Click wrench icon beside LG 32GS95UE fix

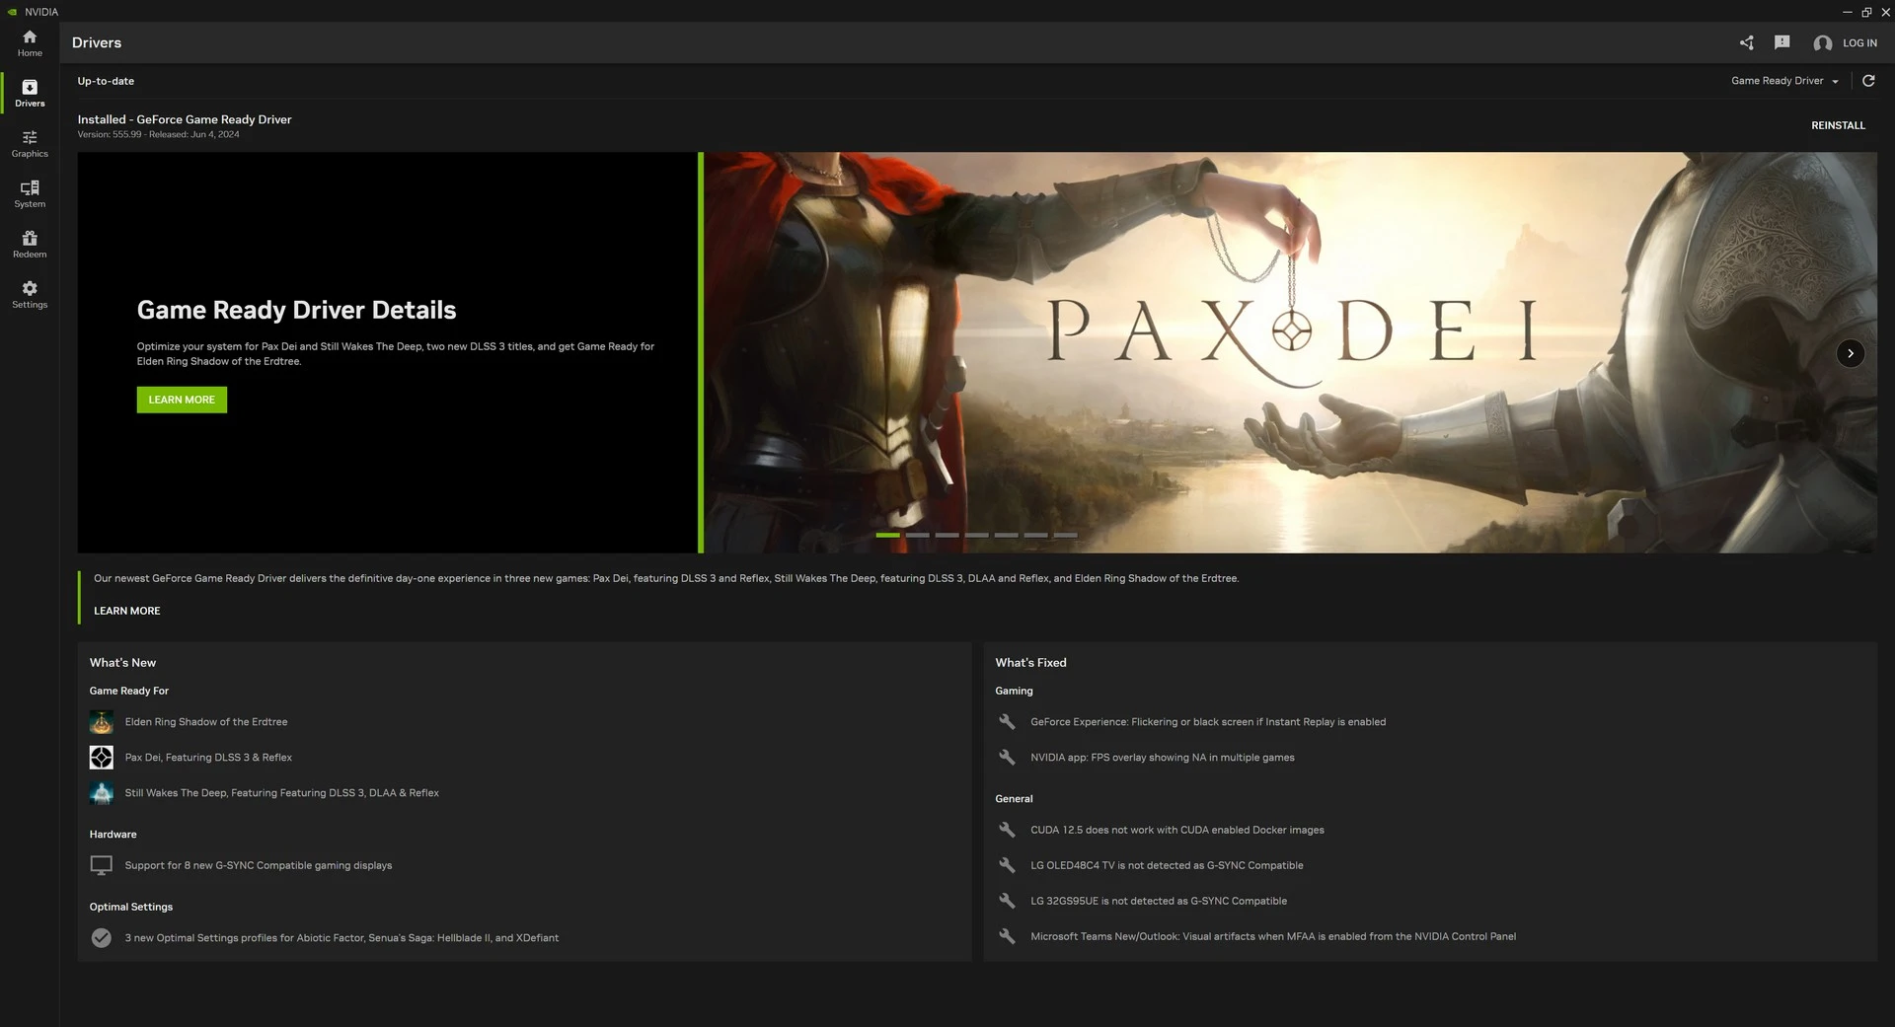tap(1007, 901)
